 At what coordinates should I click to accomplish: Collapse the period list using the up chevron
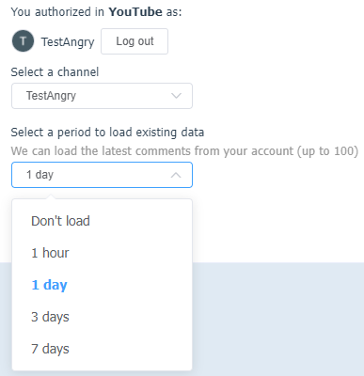[x=176, y=175]
